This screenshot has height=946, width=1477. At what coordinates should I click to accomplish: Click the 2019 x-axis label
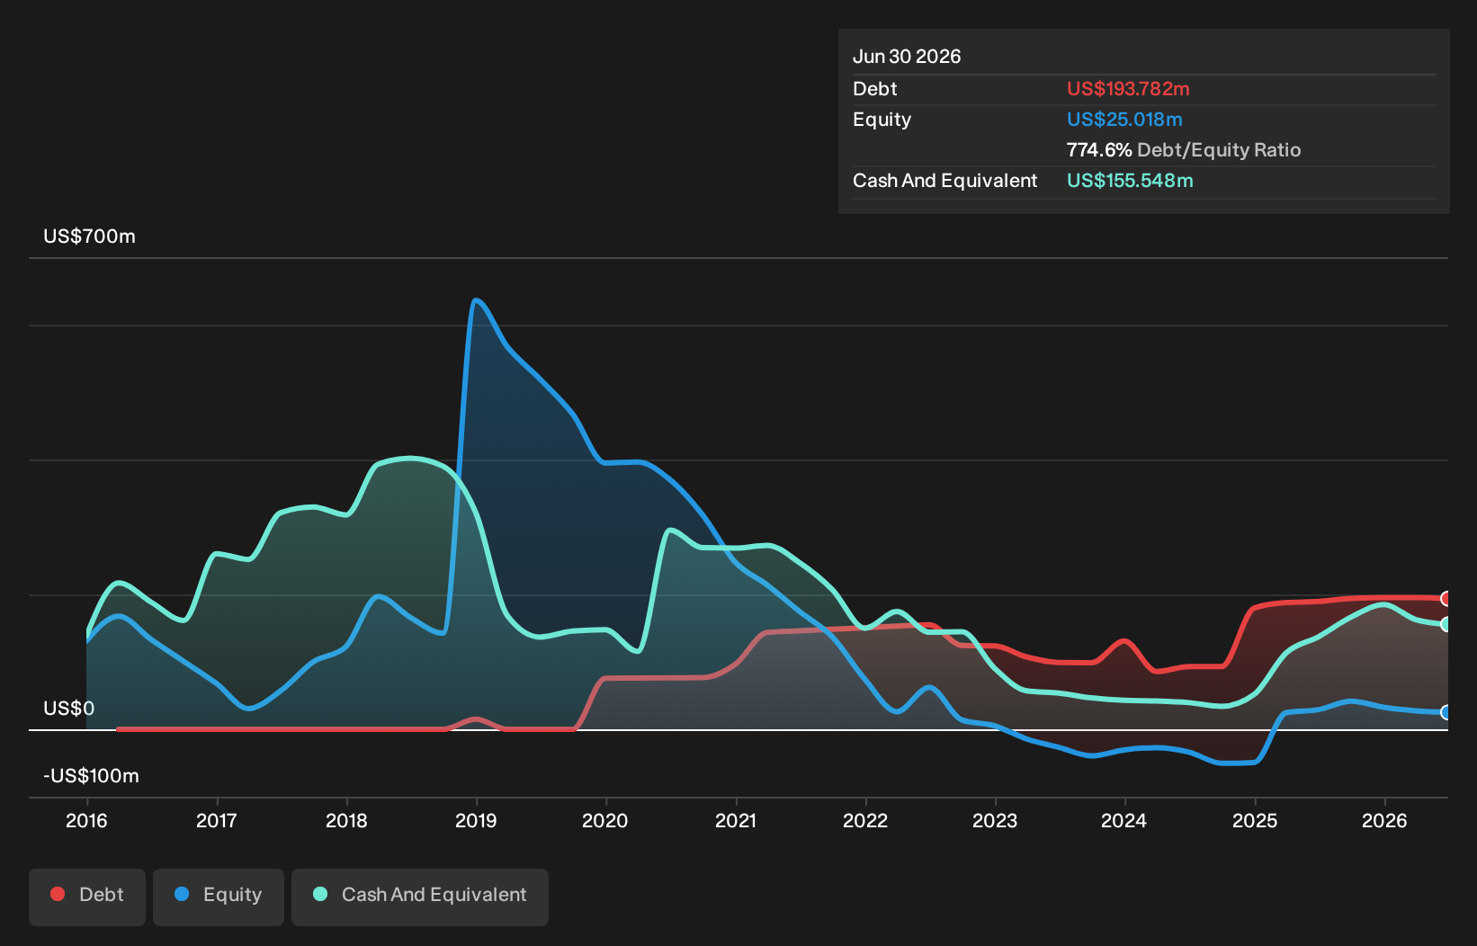[x=476, y=820]
